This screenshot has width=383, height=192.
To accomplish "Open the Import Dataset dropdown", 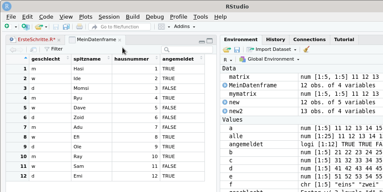I will [271, 50].
